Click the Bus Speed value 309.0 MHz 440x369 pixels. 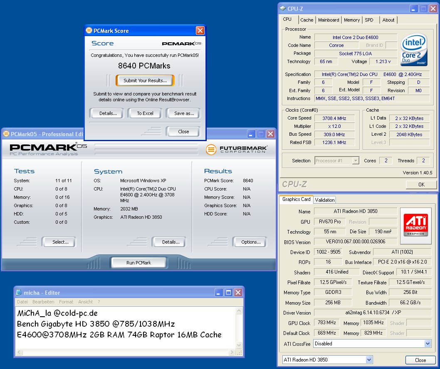pyautogui.click(x=334, y=134)
